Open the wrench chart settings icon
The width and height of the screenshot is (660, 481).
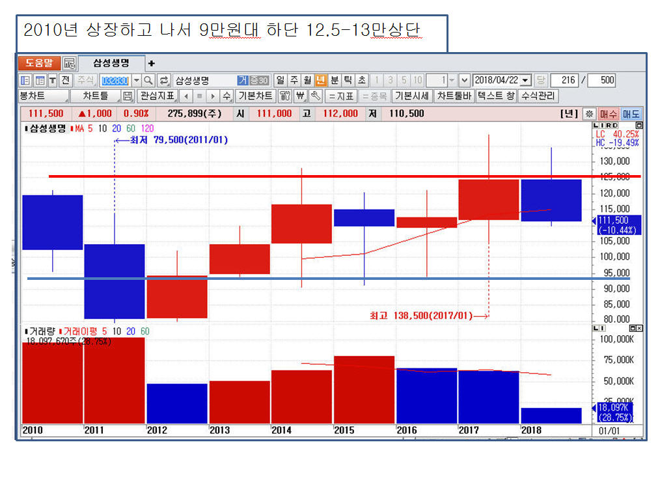tap(316, 96)
